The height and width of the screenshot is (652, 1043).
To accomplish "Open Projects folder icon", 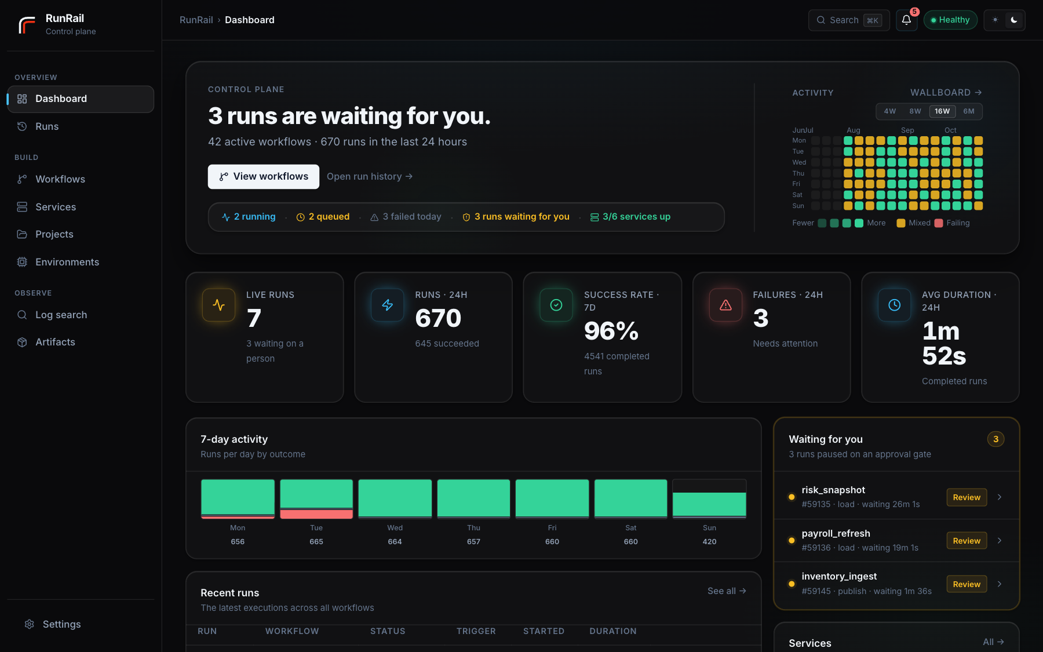I will pyautogui.click(x=22, y=234).
